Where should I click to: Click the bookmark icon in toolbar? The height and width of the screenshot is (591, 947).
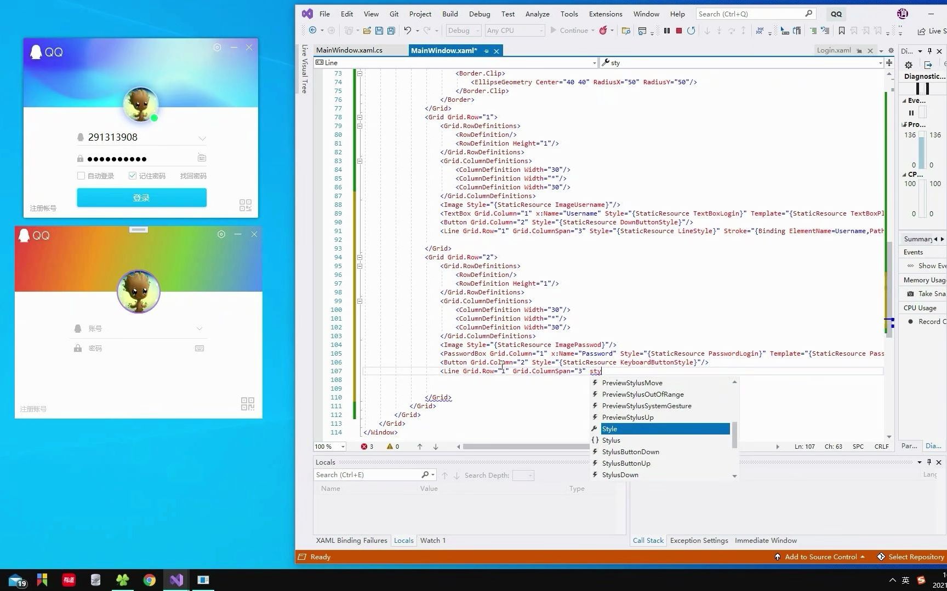[x=842, y=31]
